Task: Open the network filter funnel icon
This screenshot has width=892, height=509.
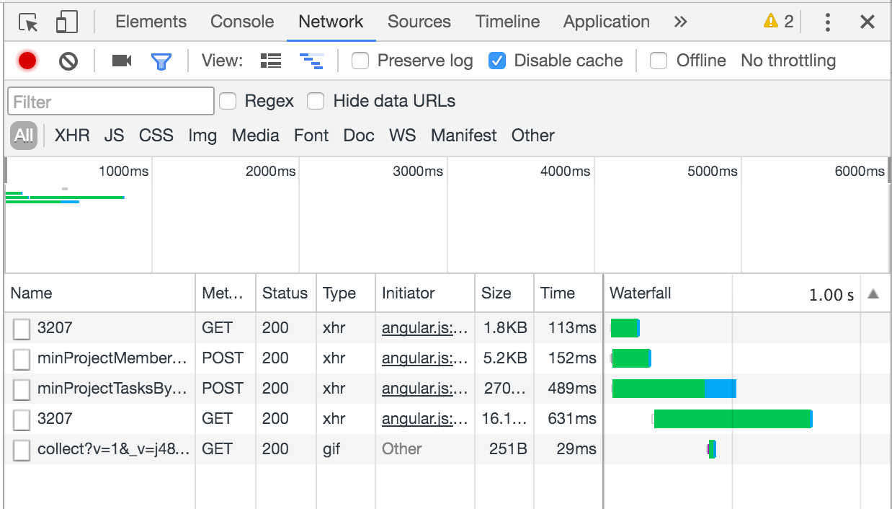Action: pos(161,61)
